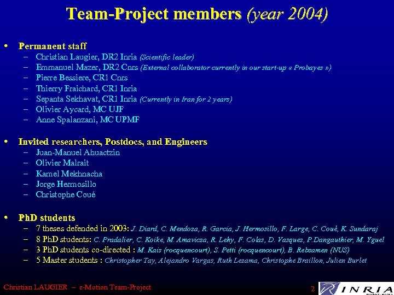Click the name 'M. Yguel' in the students list
Viewport: 394px width, 295px height.
pos(370,240)
